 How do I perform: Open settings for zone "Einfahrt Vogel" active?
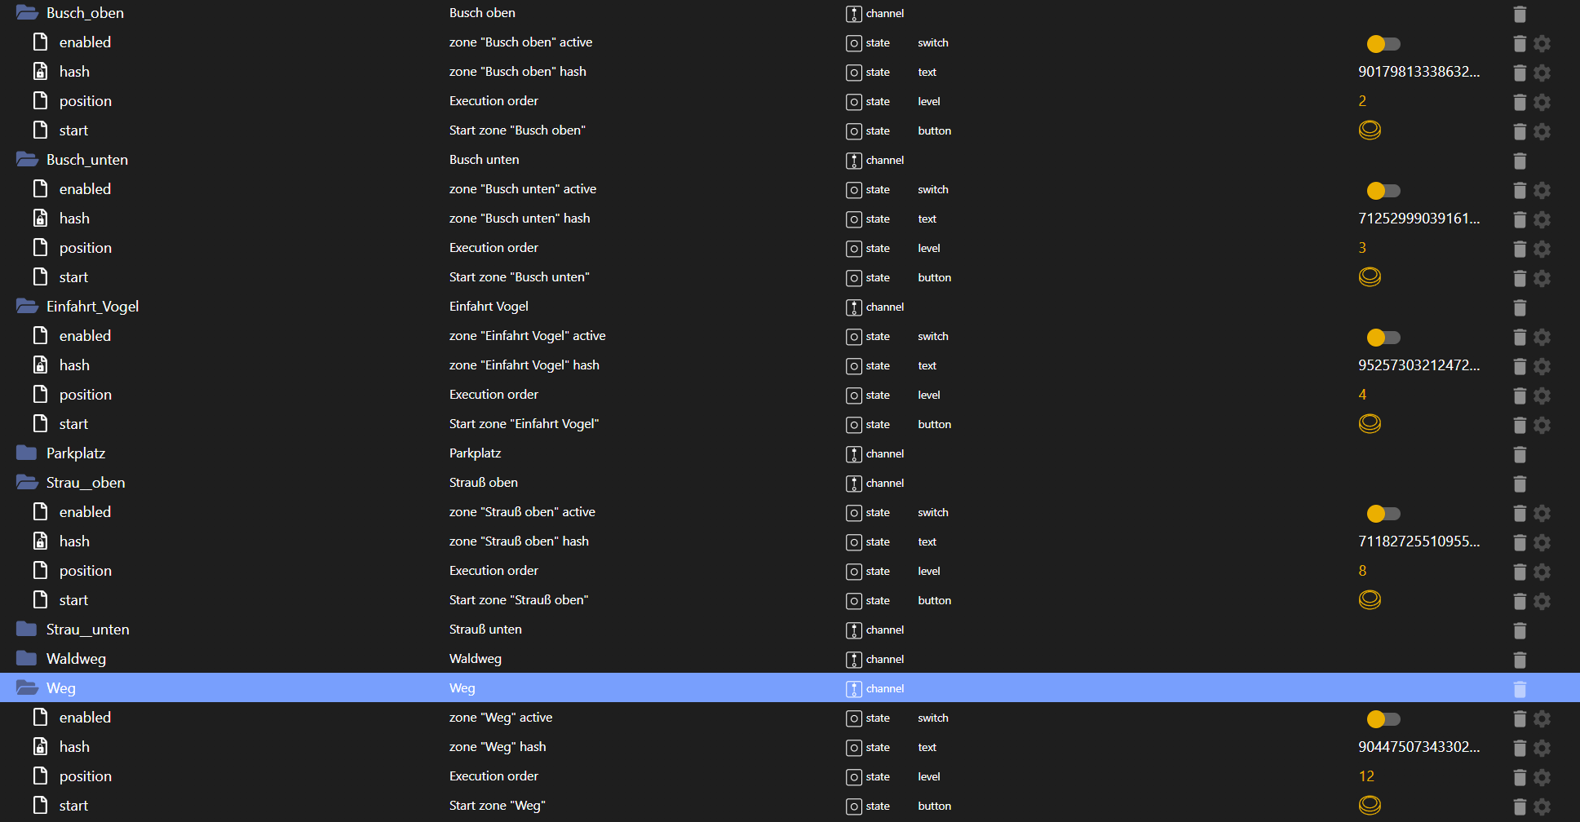pos(1542,337)
